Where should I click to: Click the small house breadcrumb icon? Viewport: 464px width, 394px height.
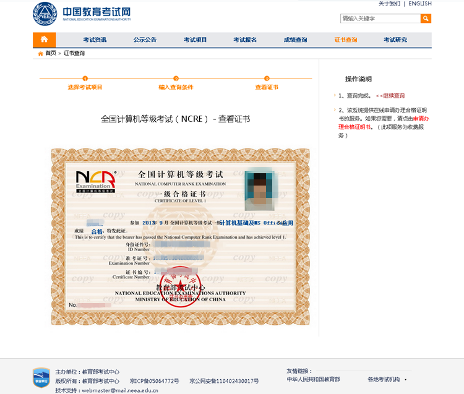coord(41,54)
